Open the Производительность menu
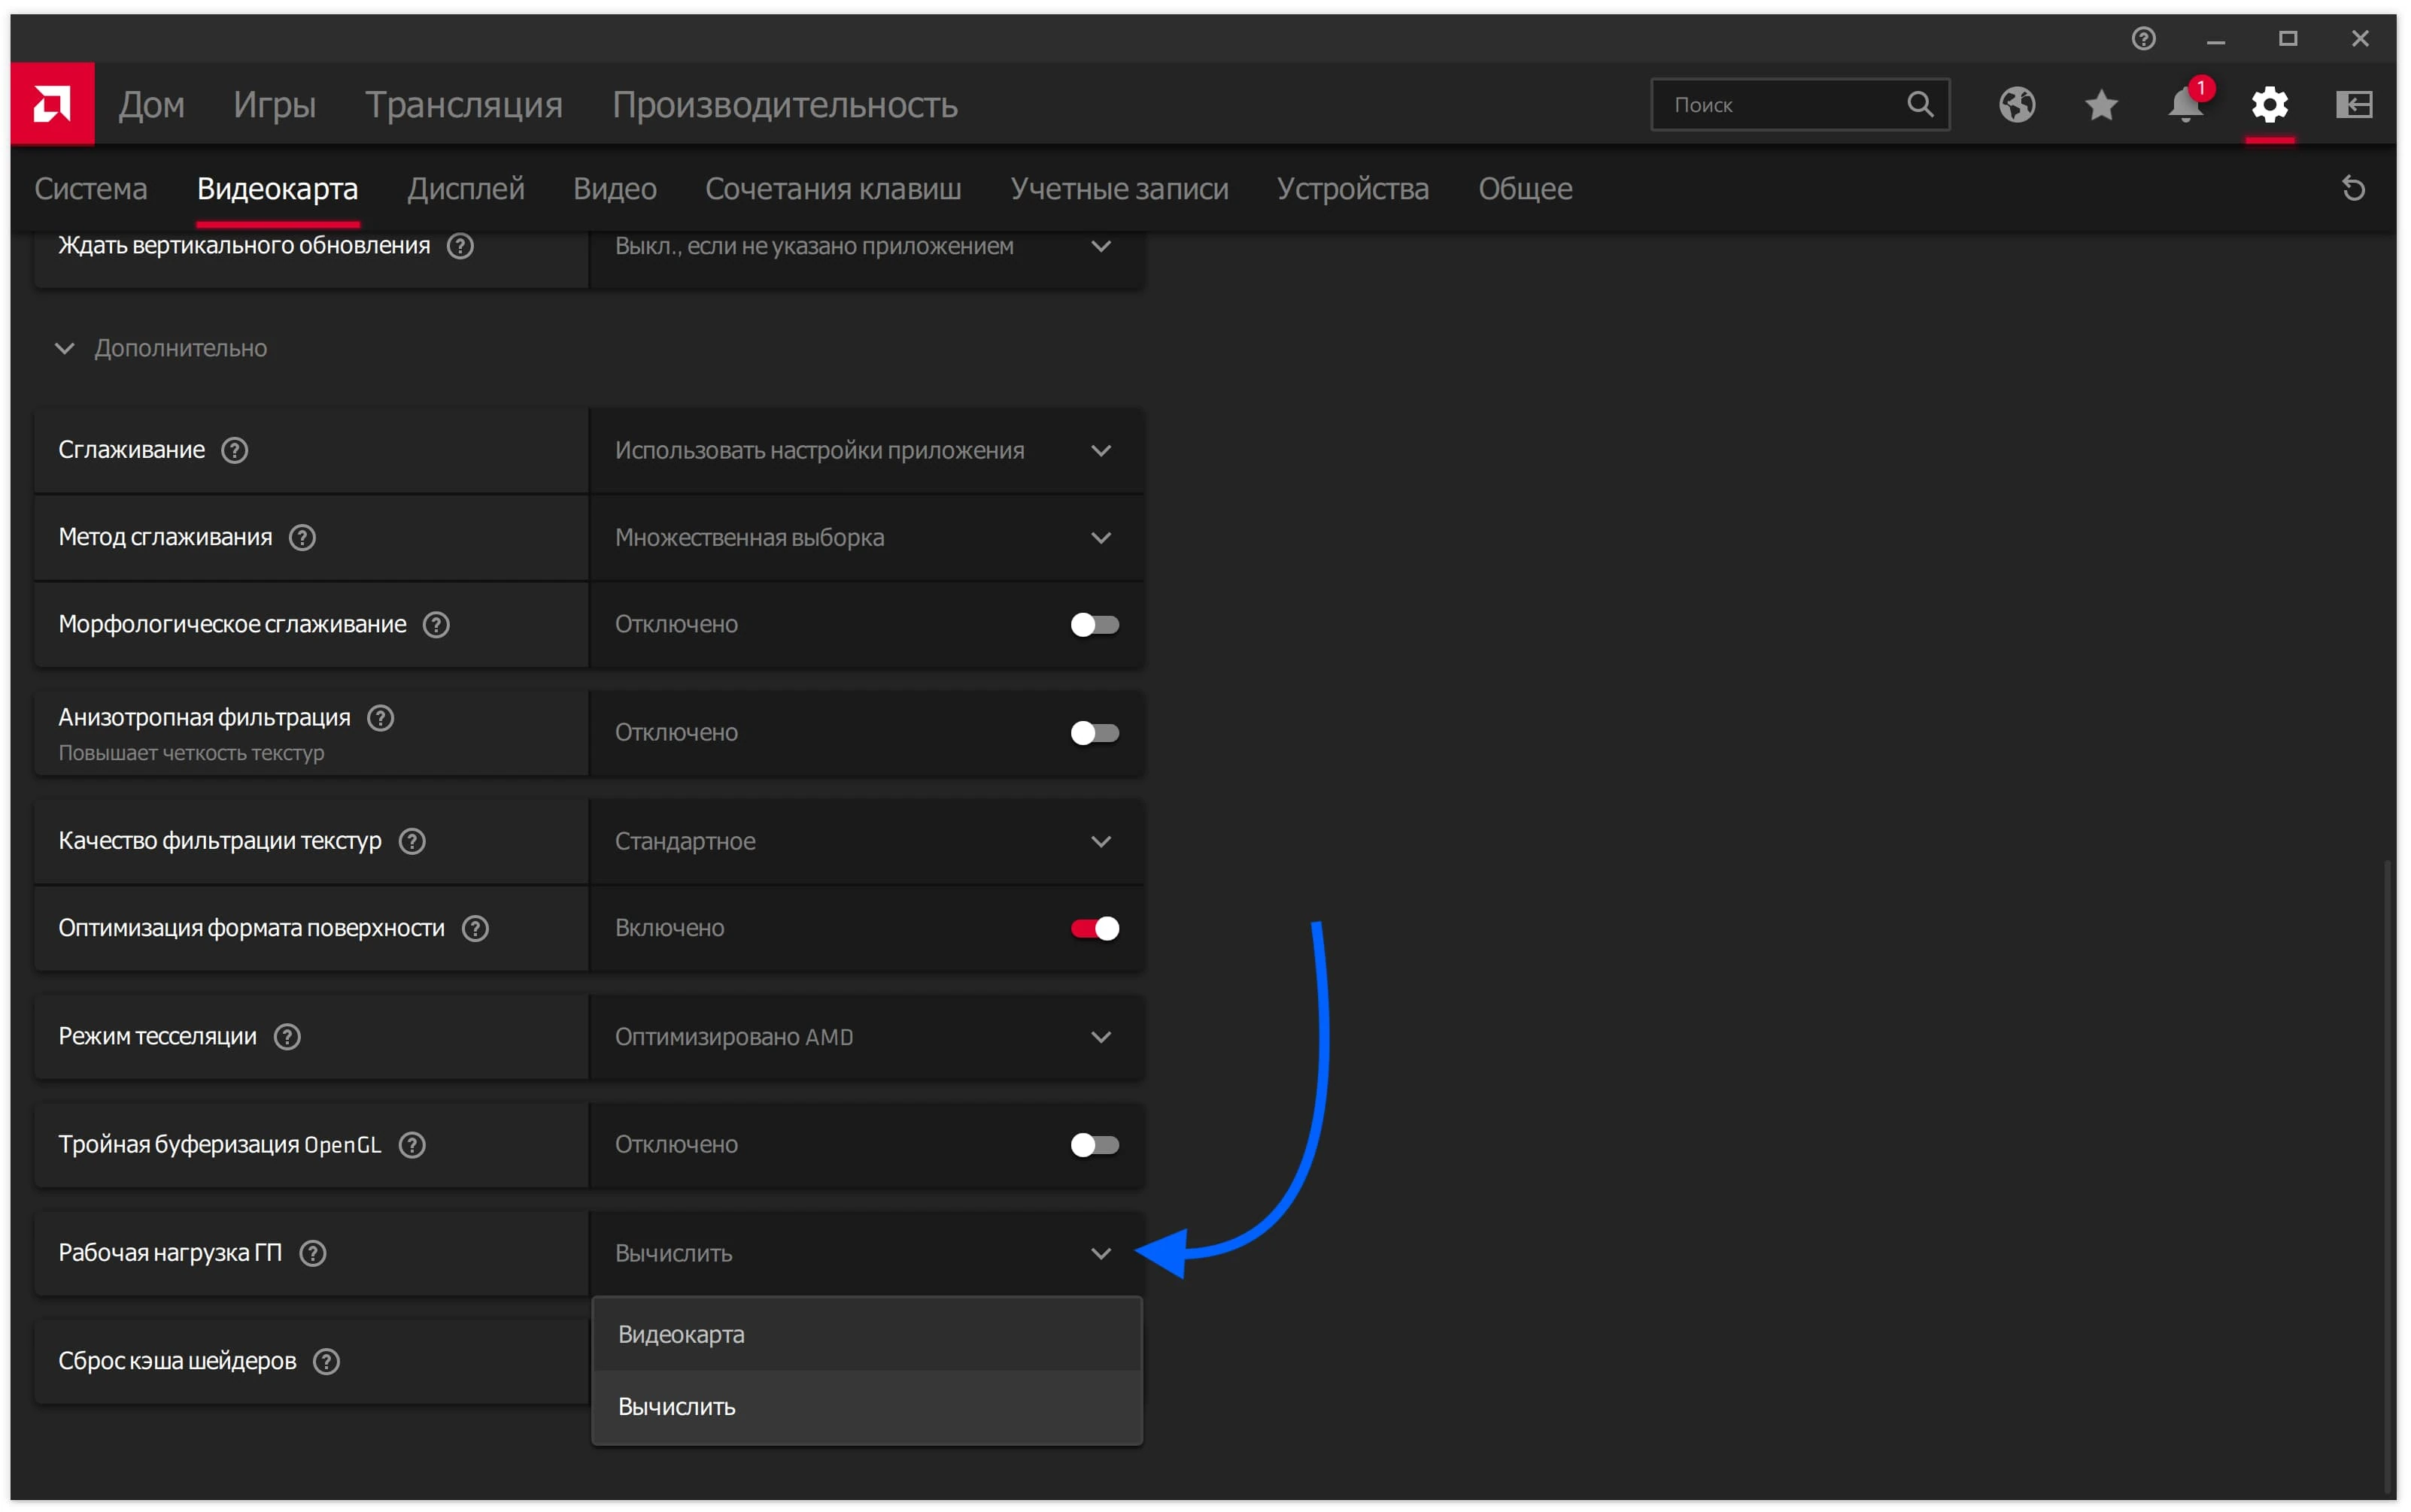 tap(785, 104)
